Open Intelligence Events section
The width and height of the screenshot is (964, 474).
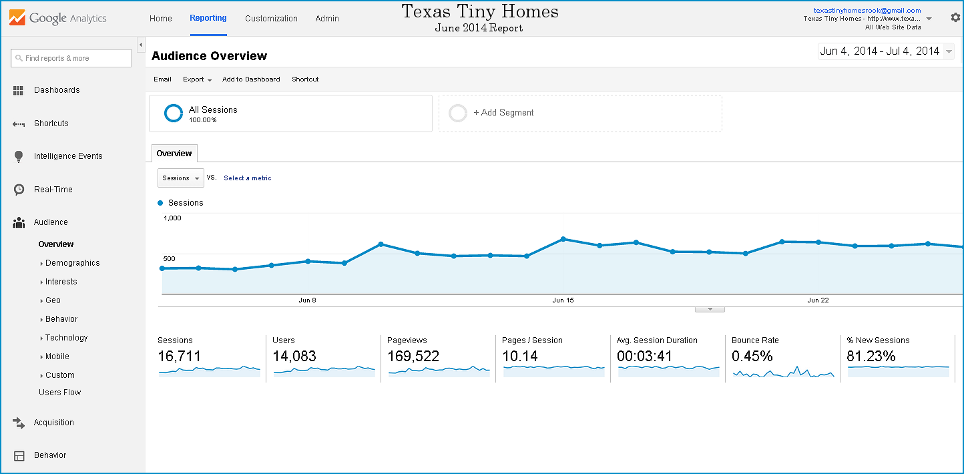click(x=68, y=156)
